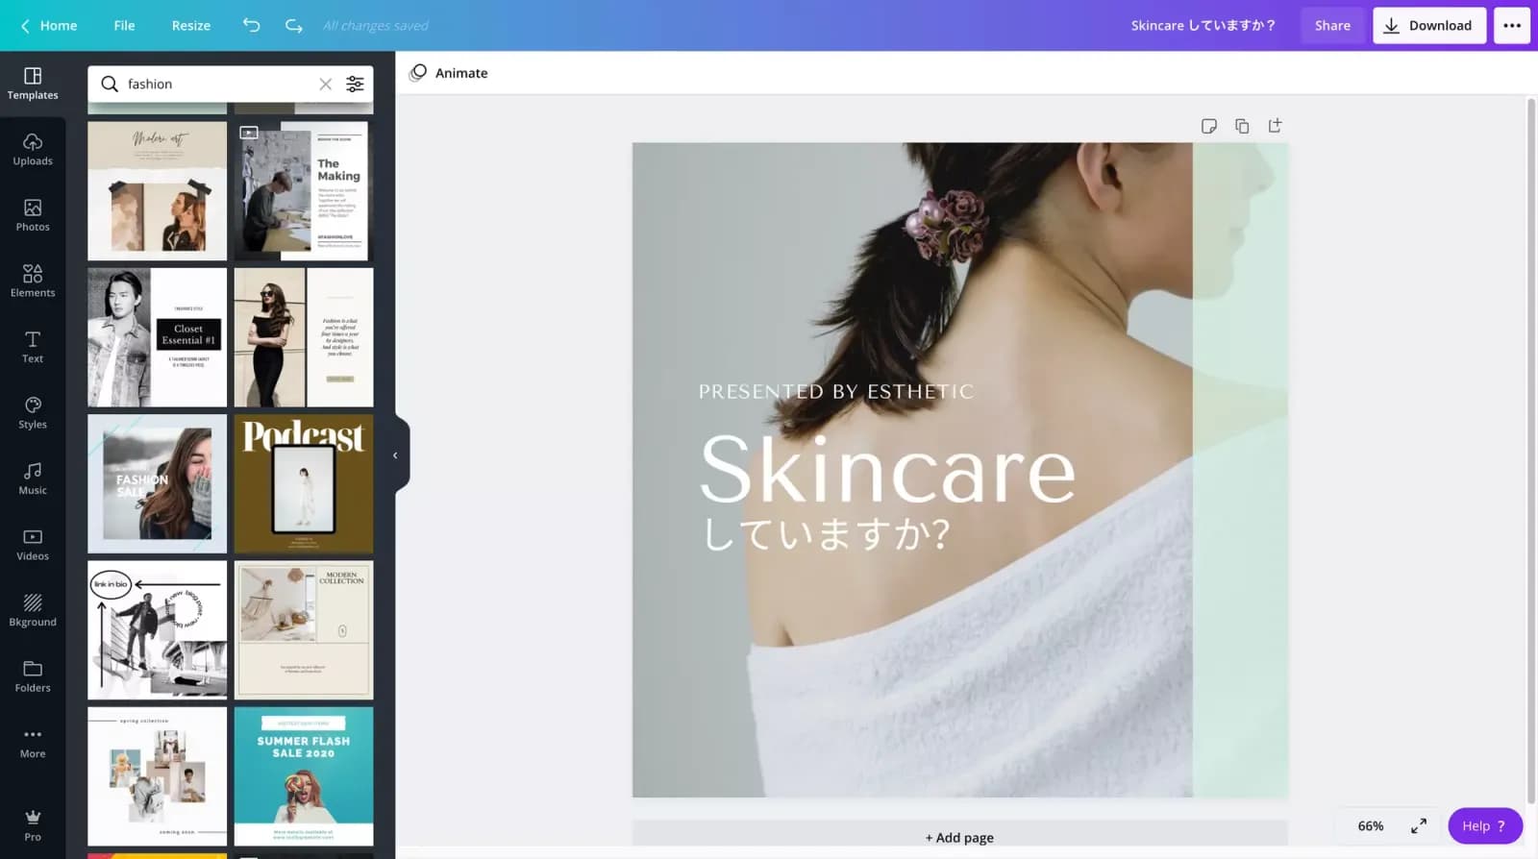1538x859 pixels.
Task: Open the Resize menu
Action: pyautogui.click(x=190, y=26)
